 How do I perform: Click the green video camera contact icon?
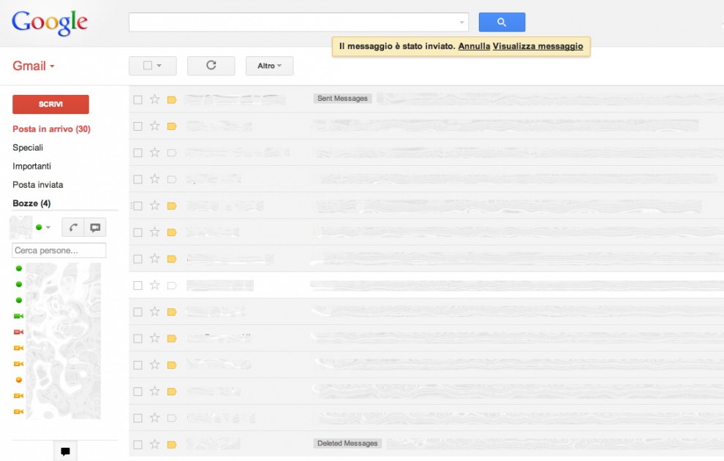[x=18, y=316]
